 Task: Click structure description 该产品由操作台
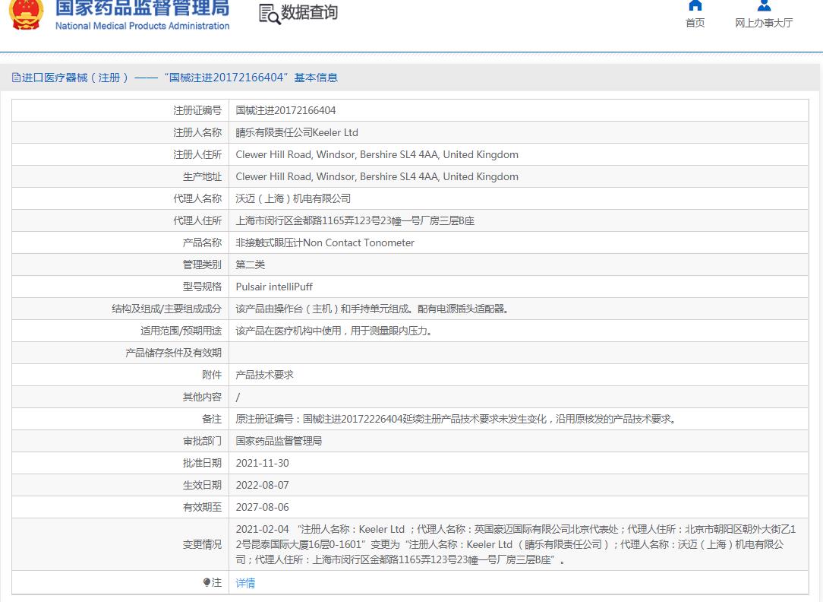[x=373, y=309]
